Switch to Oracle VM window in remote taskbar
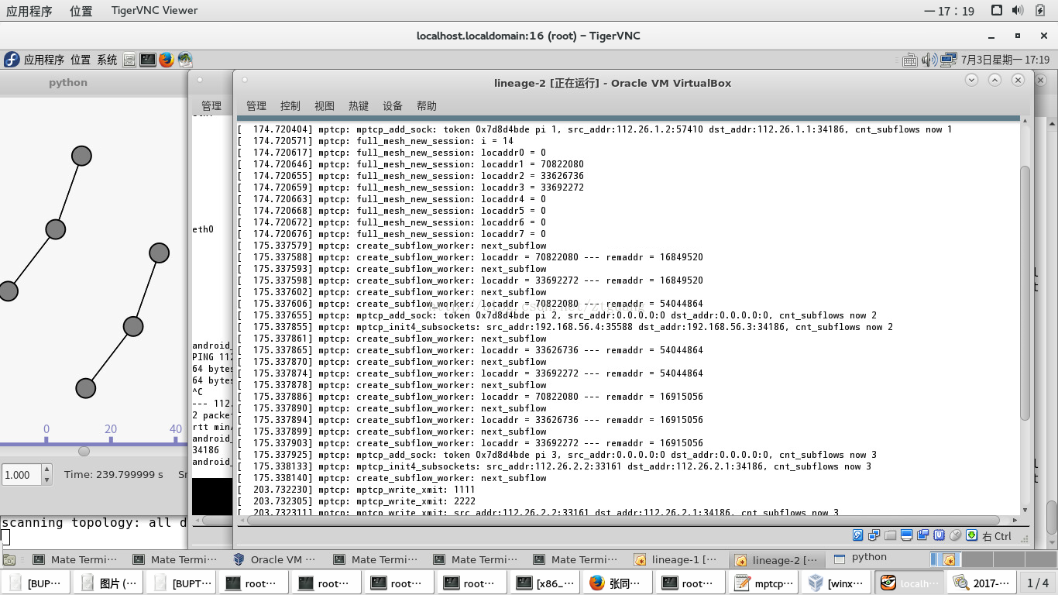 point(275,559)
